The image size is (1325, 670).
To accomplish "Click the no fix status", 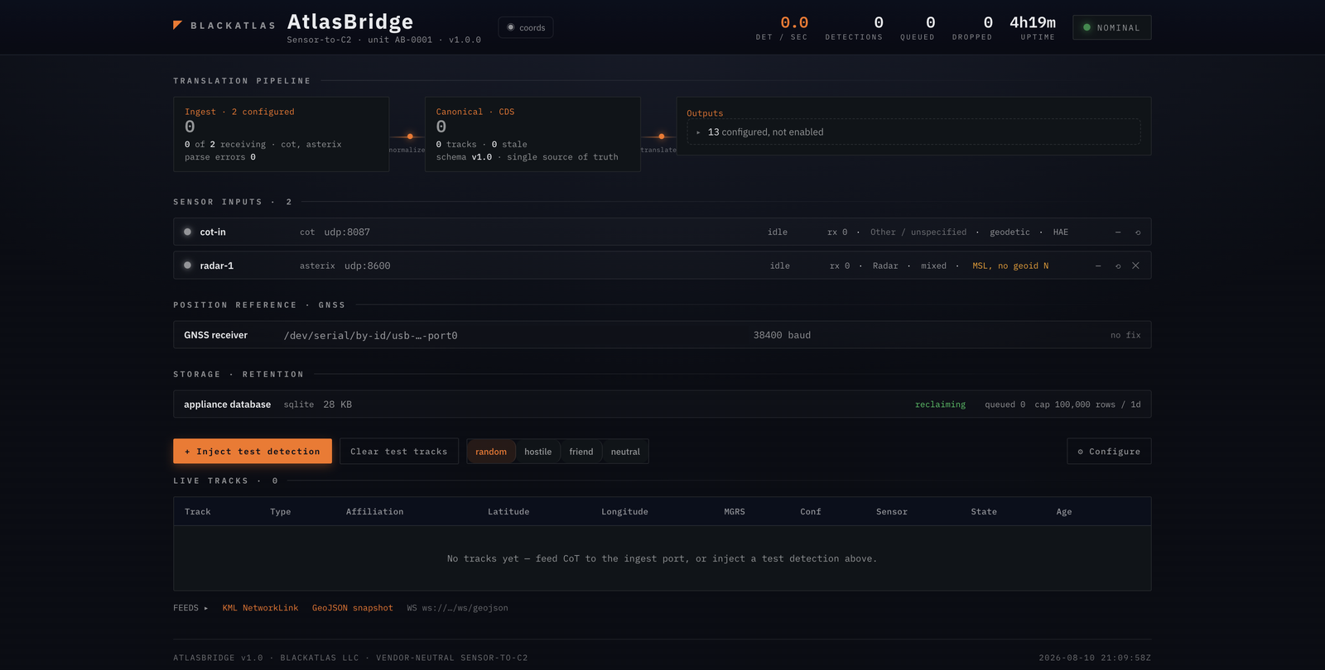I will 1125,335.
